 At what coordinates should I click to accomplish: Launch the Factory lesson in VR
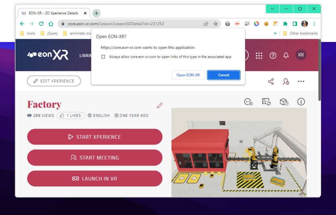tap(95, 179)
